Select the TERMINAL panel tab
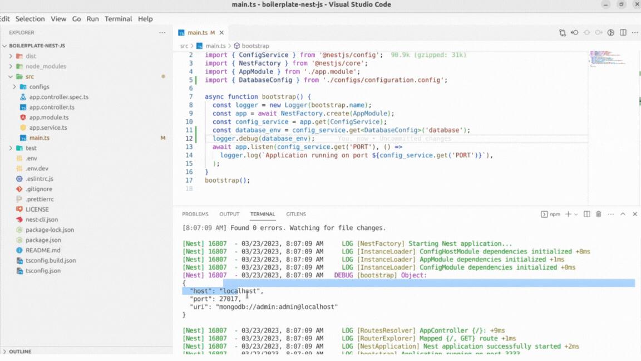The height and width of the screenshot is (361, 641). tap(263, 214)
